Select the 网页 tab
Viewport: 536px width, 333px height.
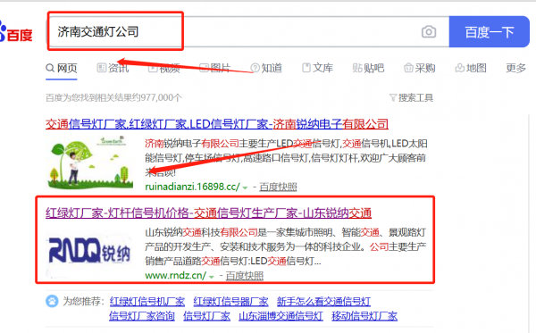pos(62,68)
